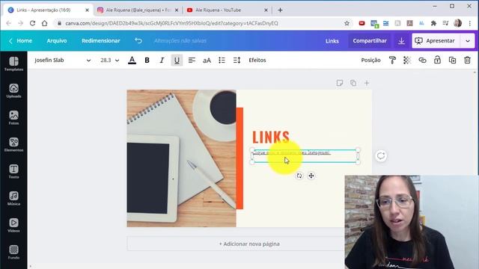
Task: Lock the selected element
Action: coord(437,60)
